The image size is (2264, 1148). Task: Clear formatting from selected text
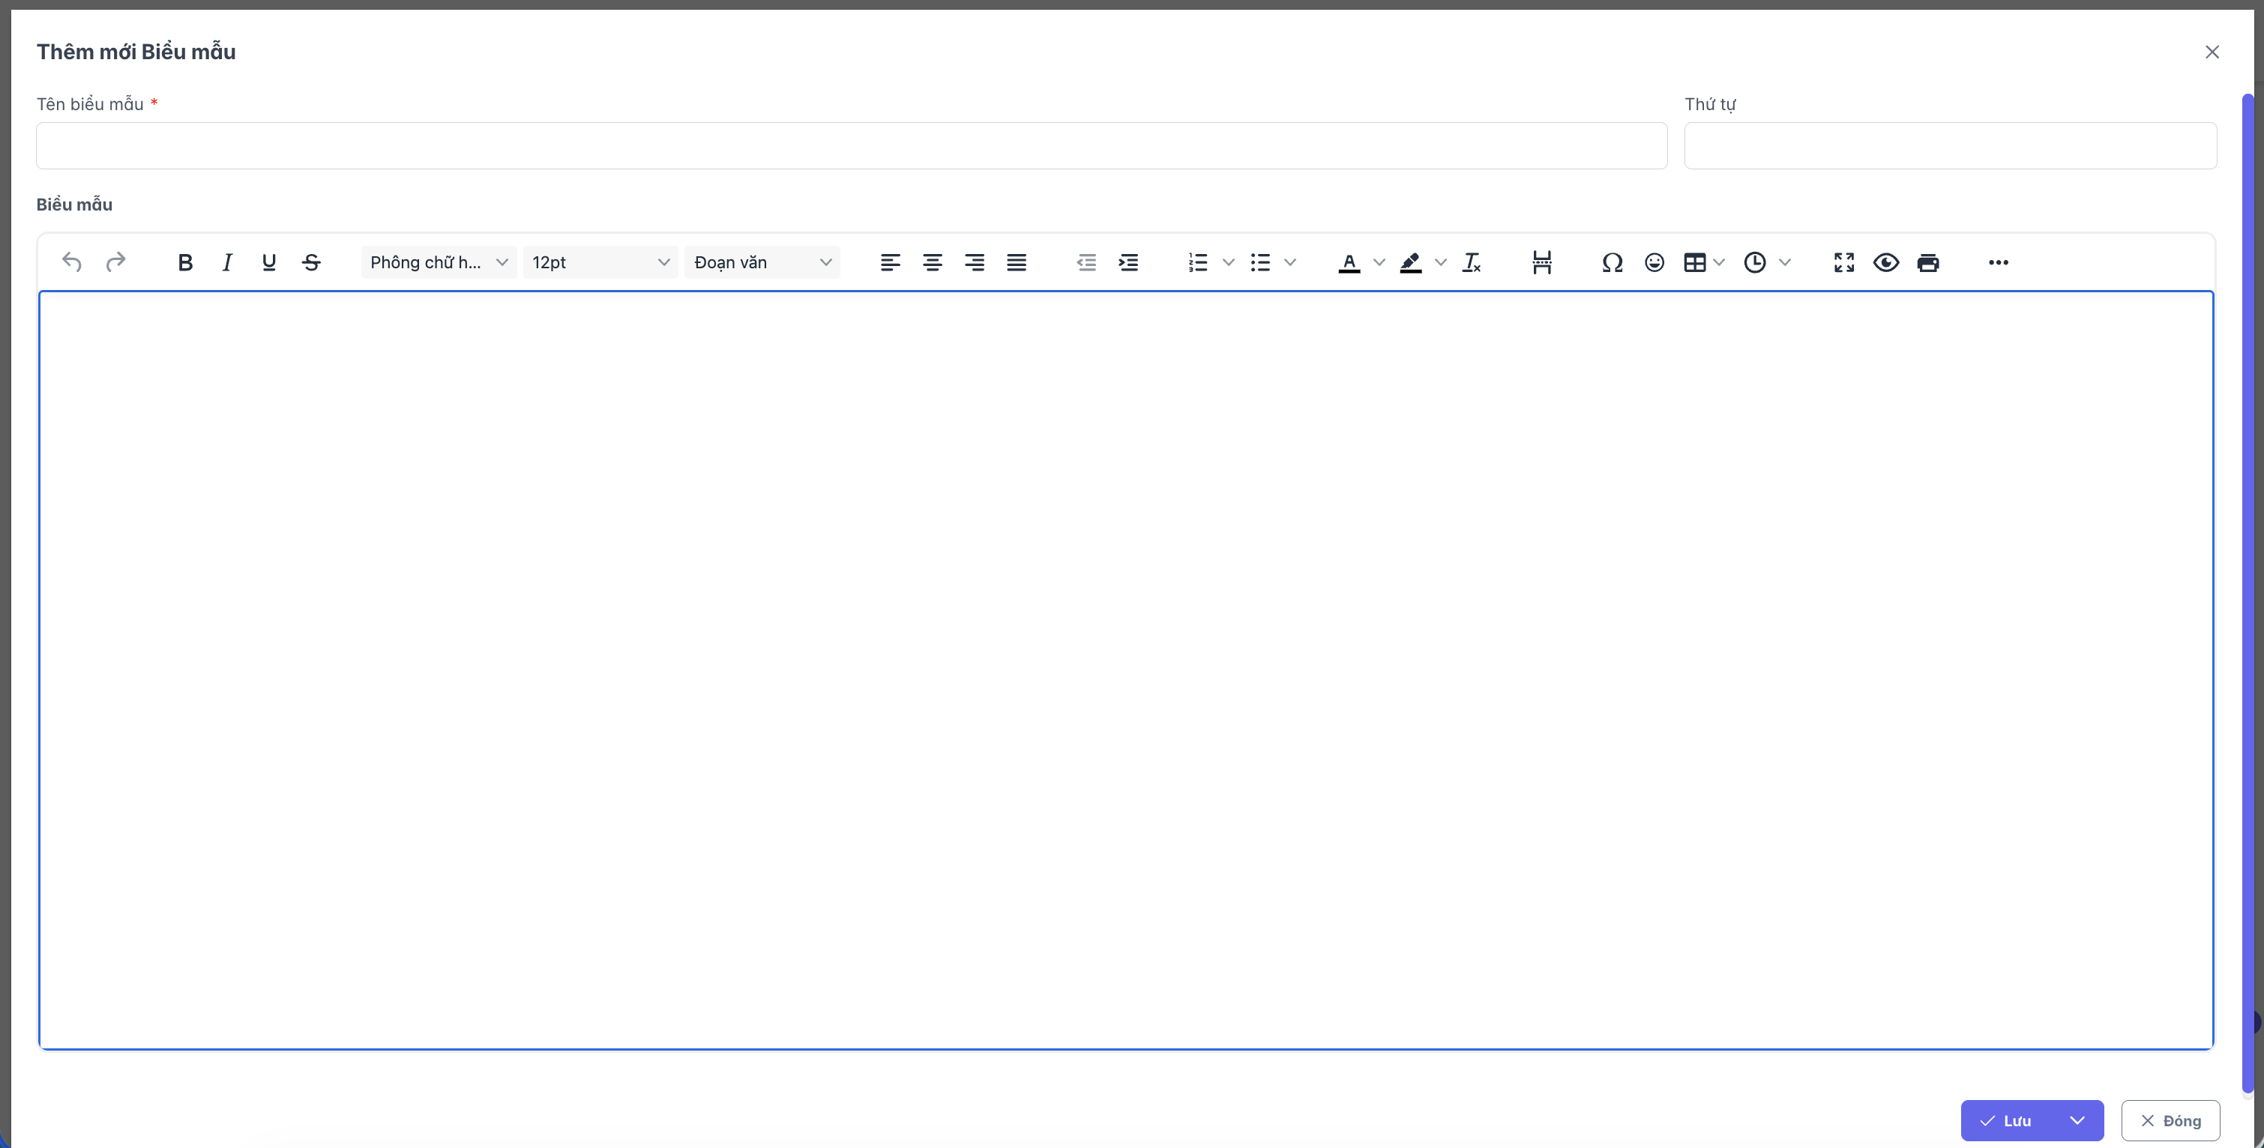tap(1472, 262)
